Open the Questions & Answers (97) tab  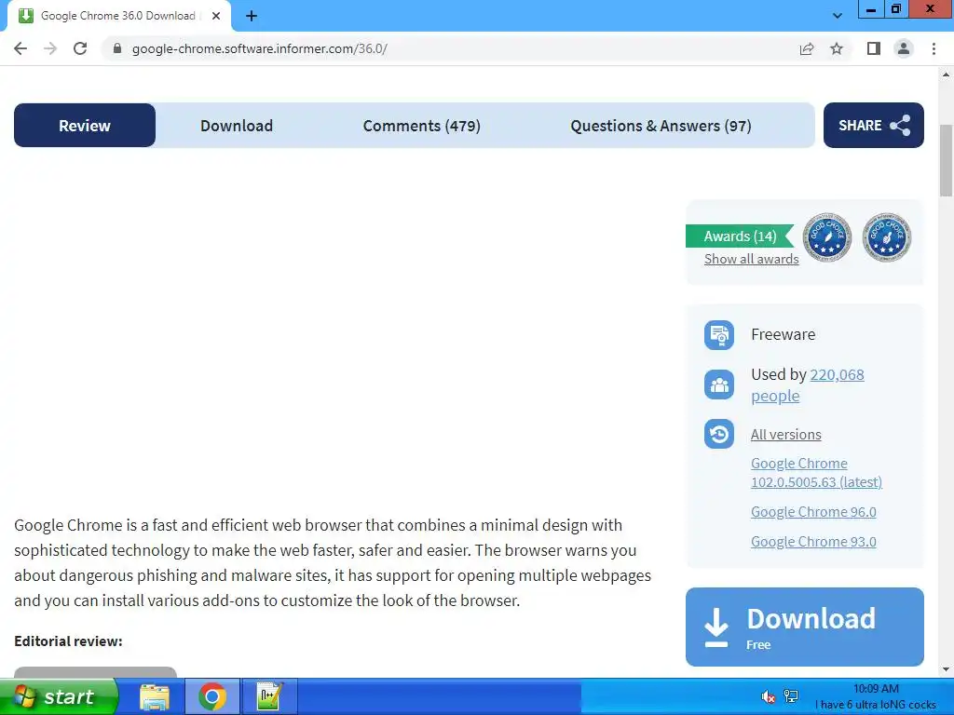[x=661, y=126]
